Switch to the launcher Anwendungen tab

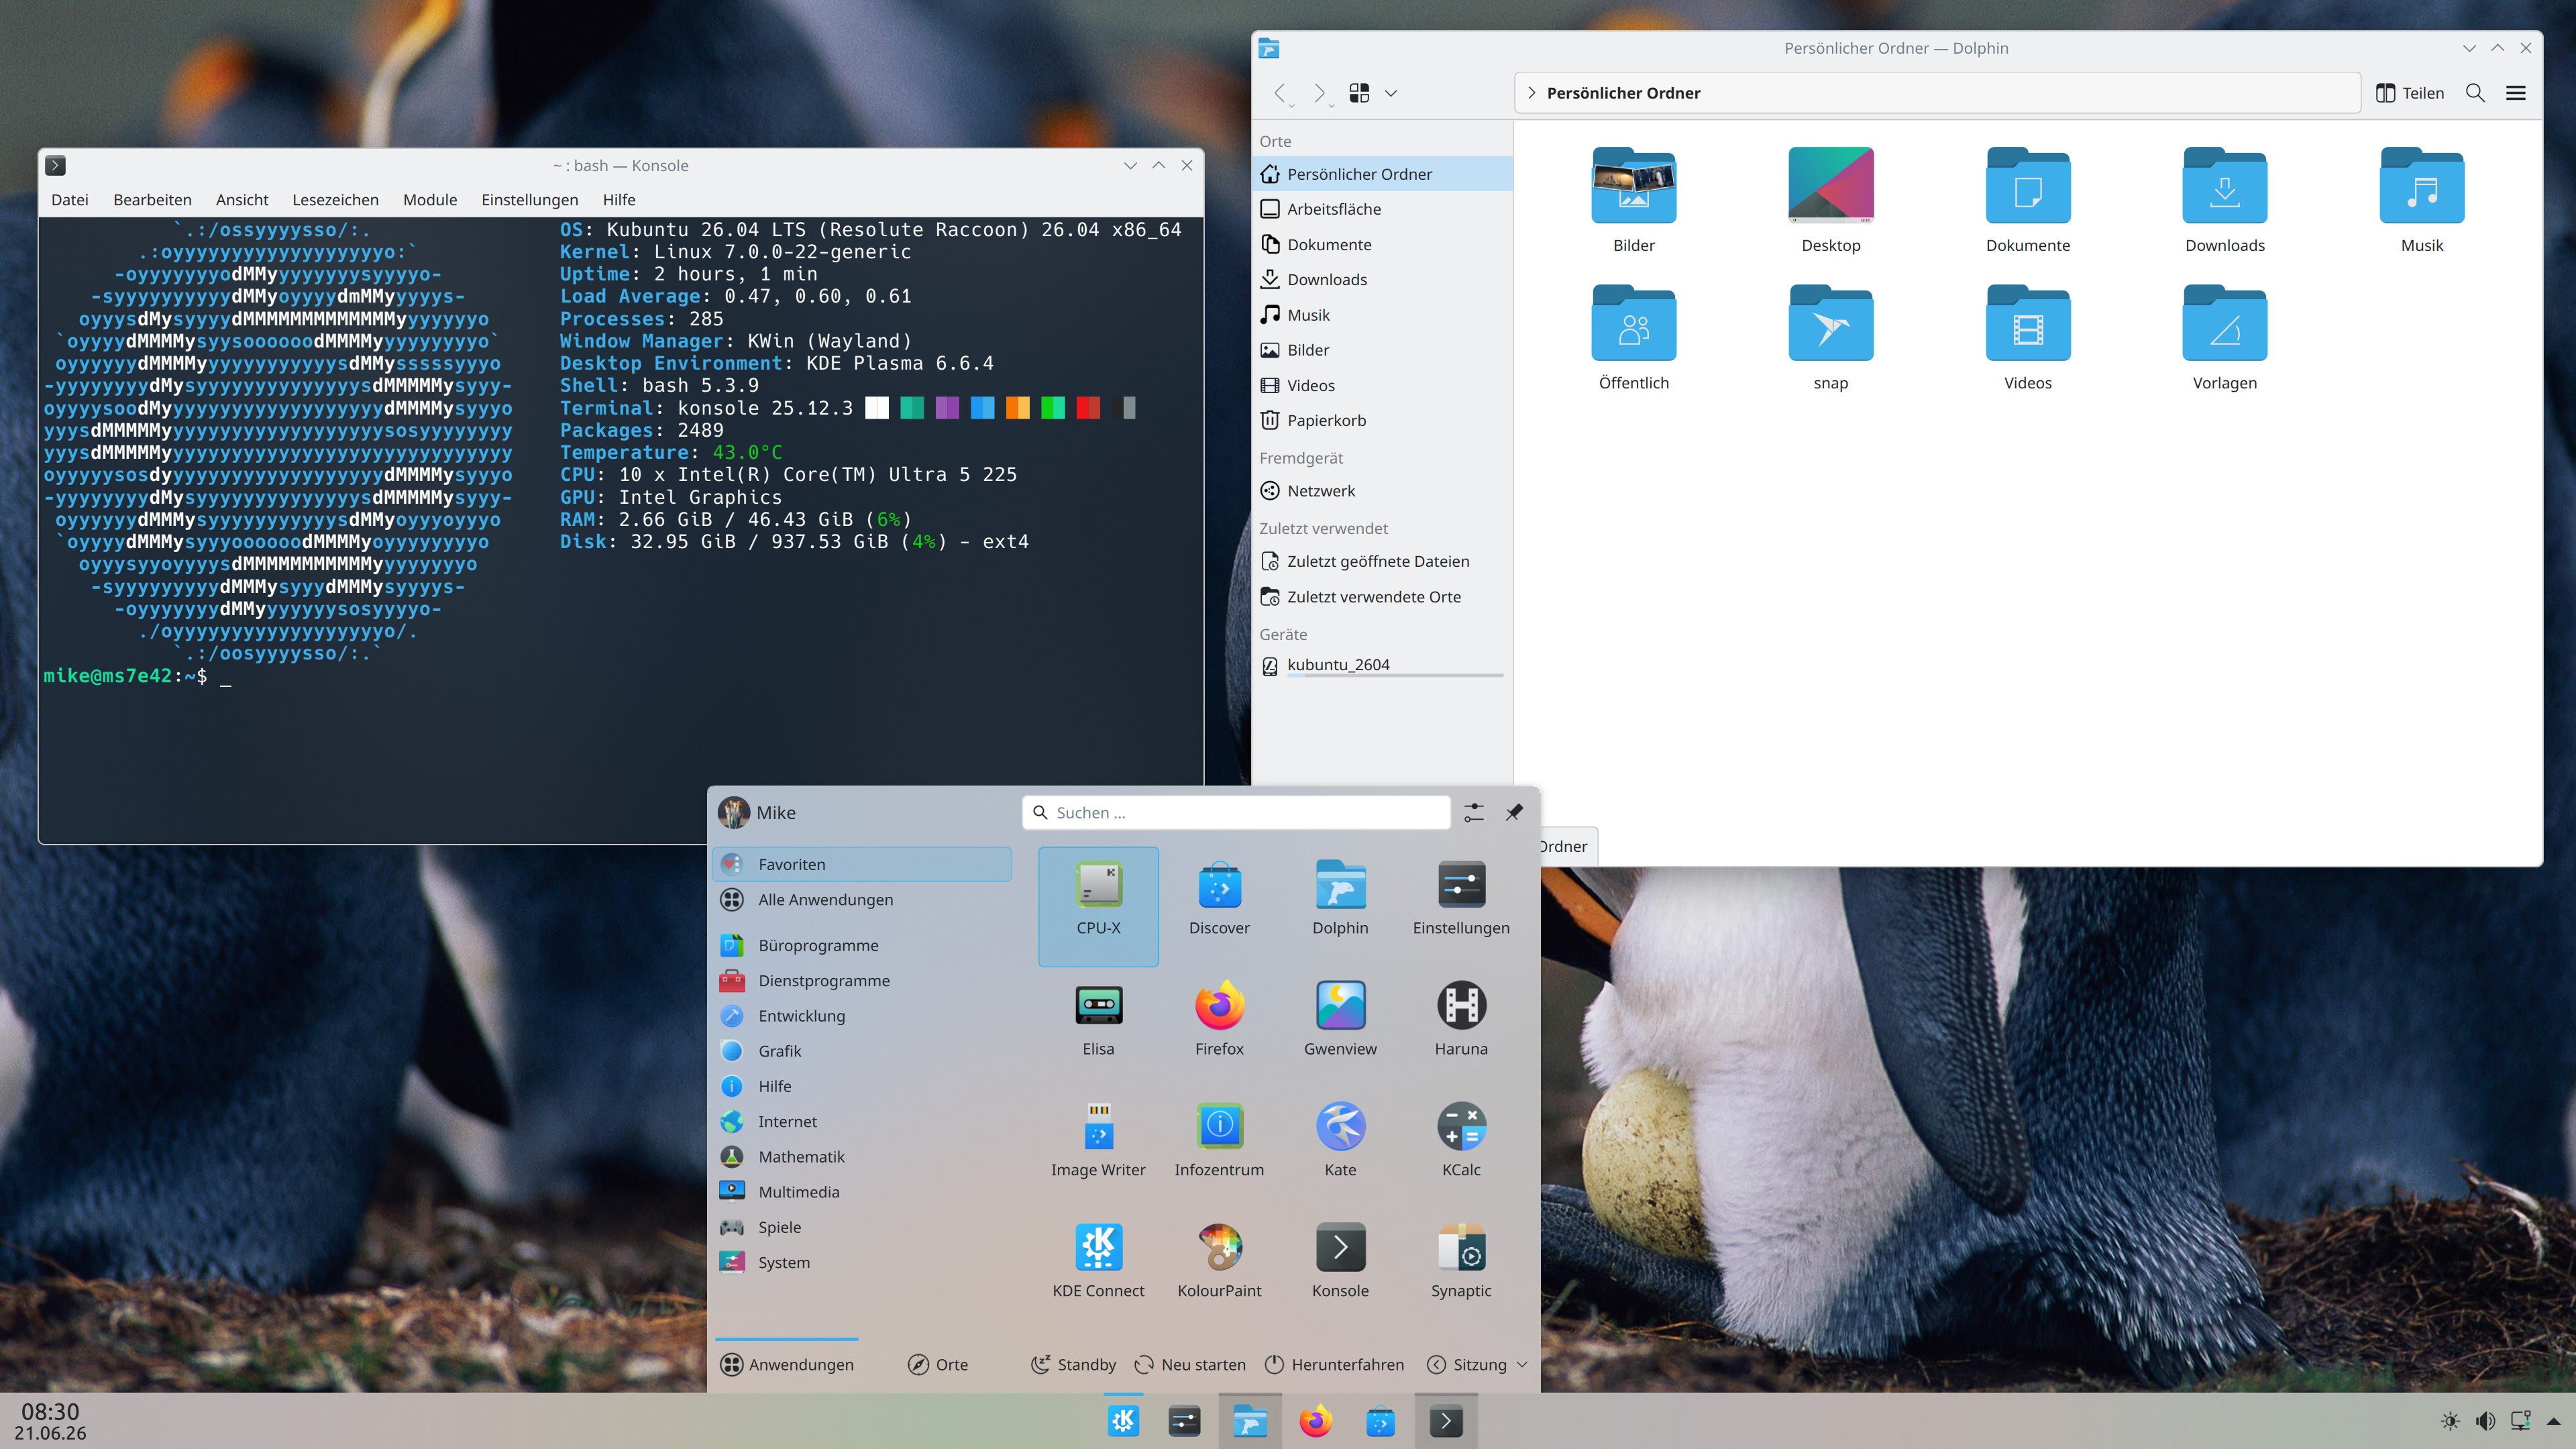[787, 1364]
